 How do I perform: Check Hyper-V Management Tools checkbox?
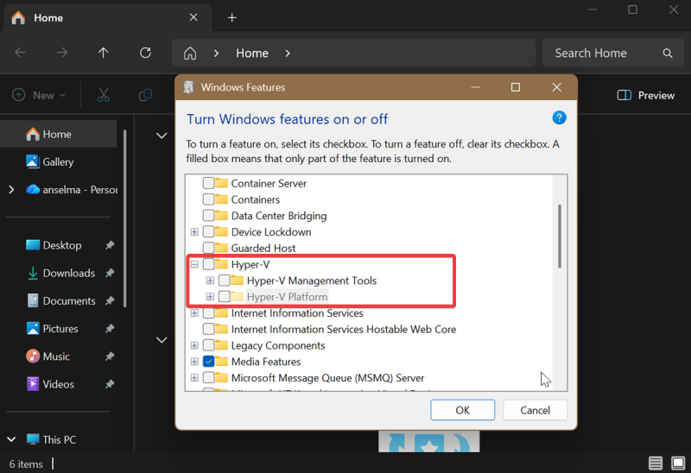(x=225, y=281)
